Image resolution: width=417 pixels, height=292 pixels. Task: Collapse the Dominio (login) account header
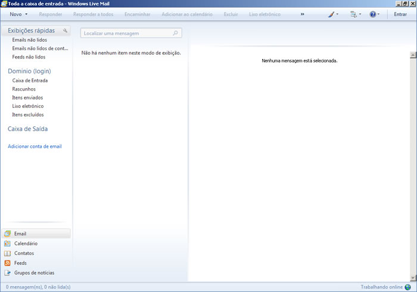[x=29, y=71]
